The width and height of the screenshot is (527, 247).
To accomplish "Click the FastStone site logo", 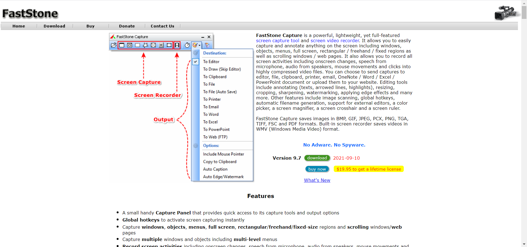I will coord(30,13).
